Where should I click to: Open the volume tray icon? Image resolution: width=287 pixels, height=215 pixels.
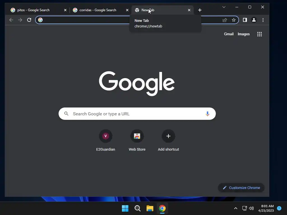(x=251, y=208)
